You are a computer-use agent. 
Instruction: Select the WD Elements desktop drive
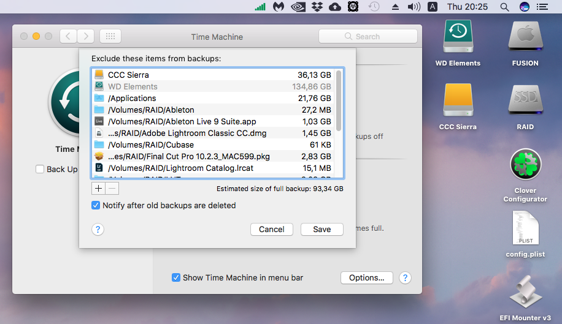coord(458,43)
